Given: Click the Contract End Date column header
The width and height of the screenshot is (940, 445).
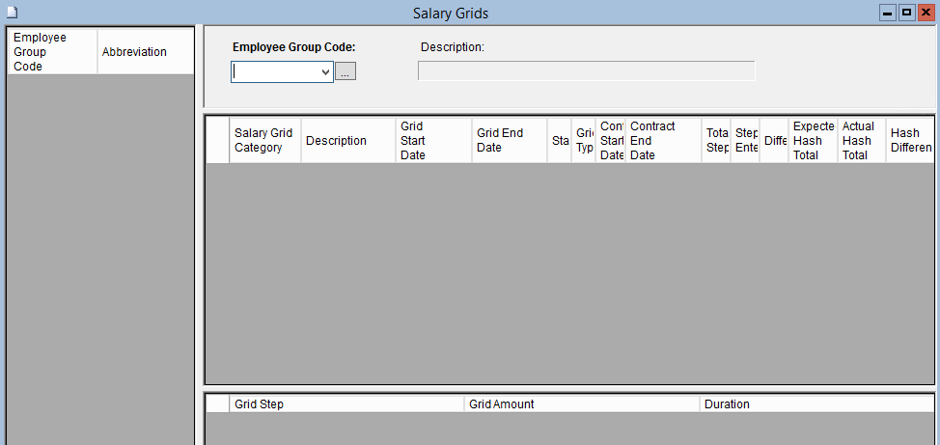Looking at the screenshot, I should pyautogui.click(x=663, y=141).
